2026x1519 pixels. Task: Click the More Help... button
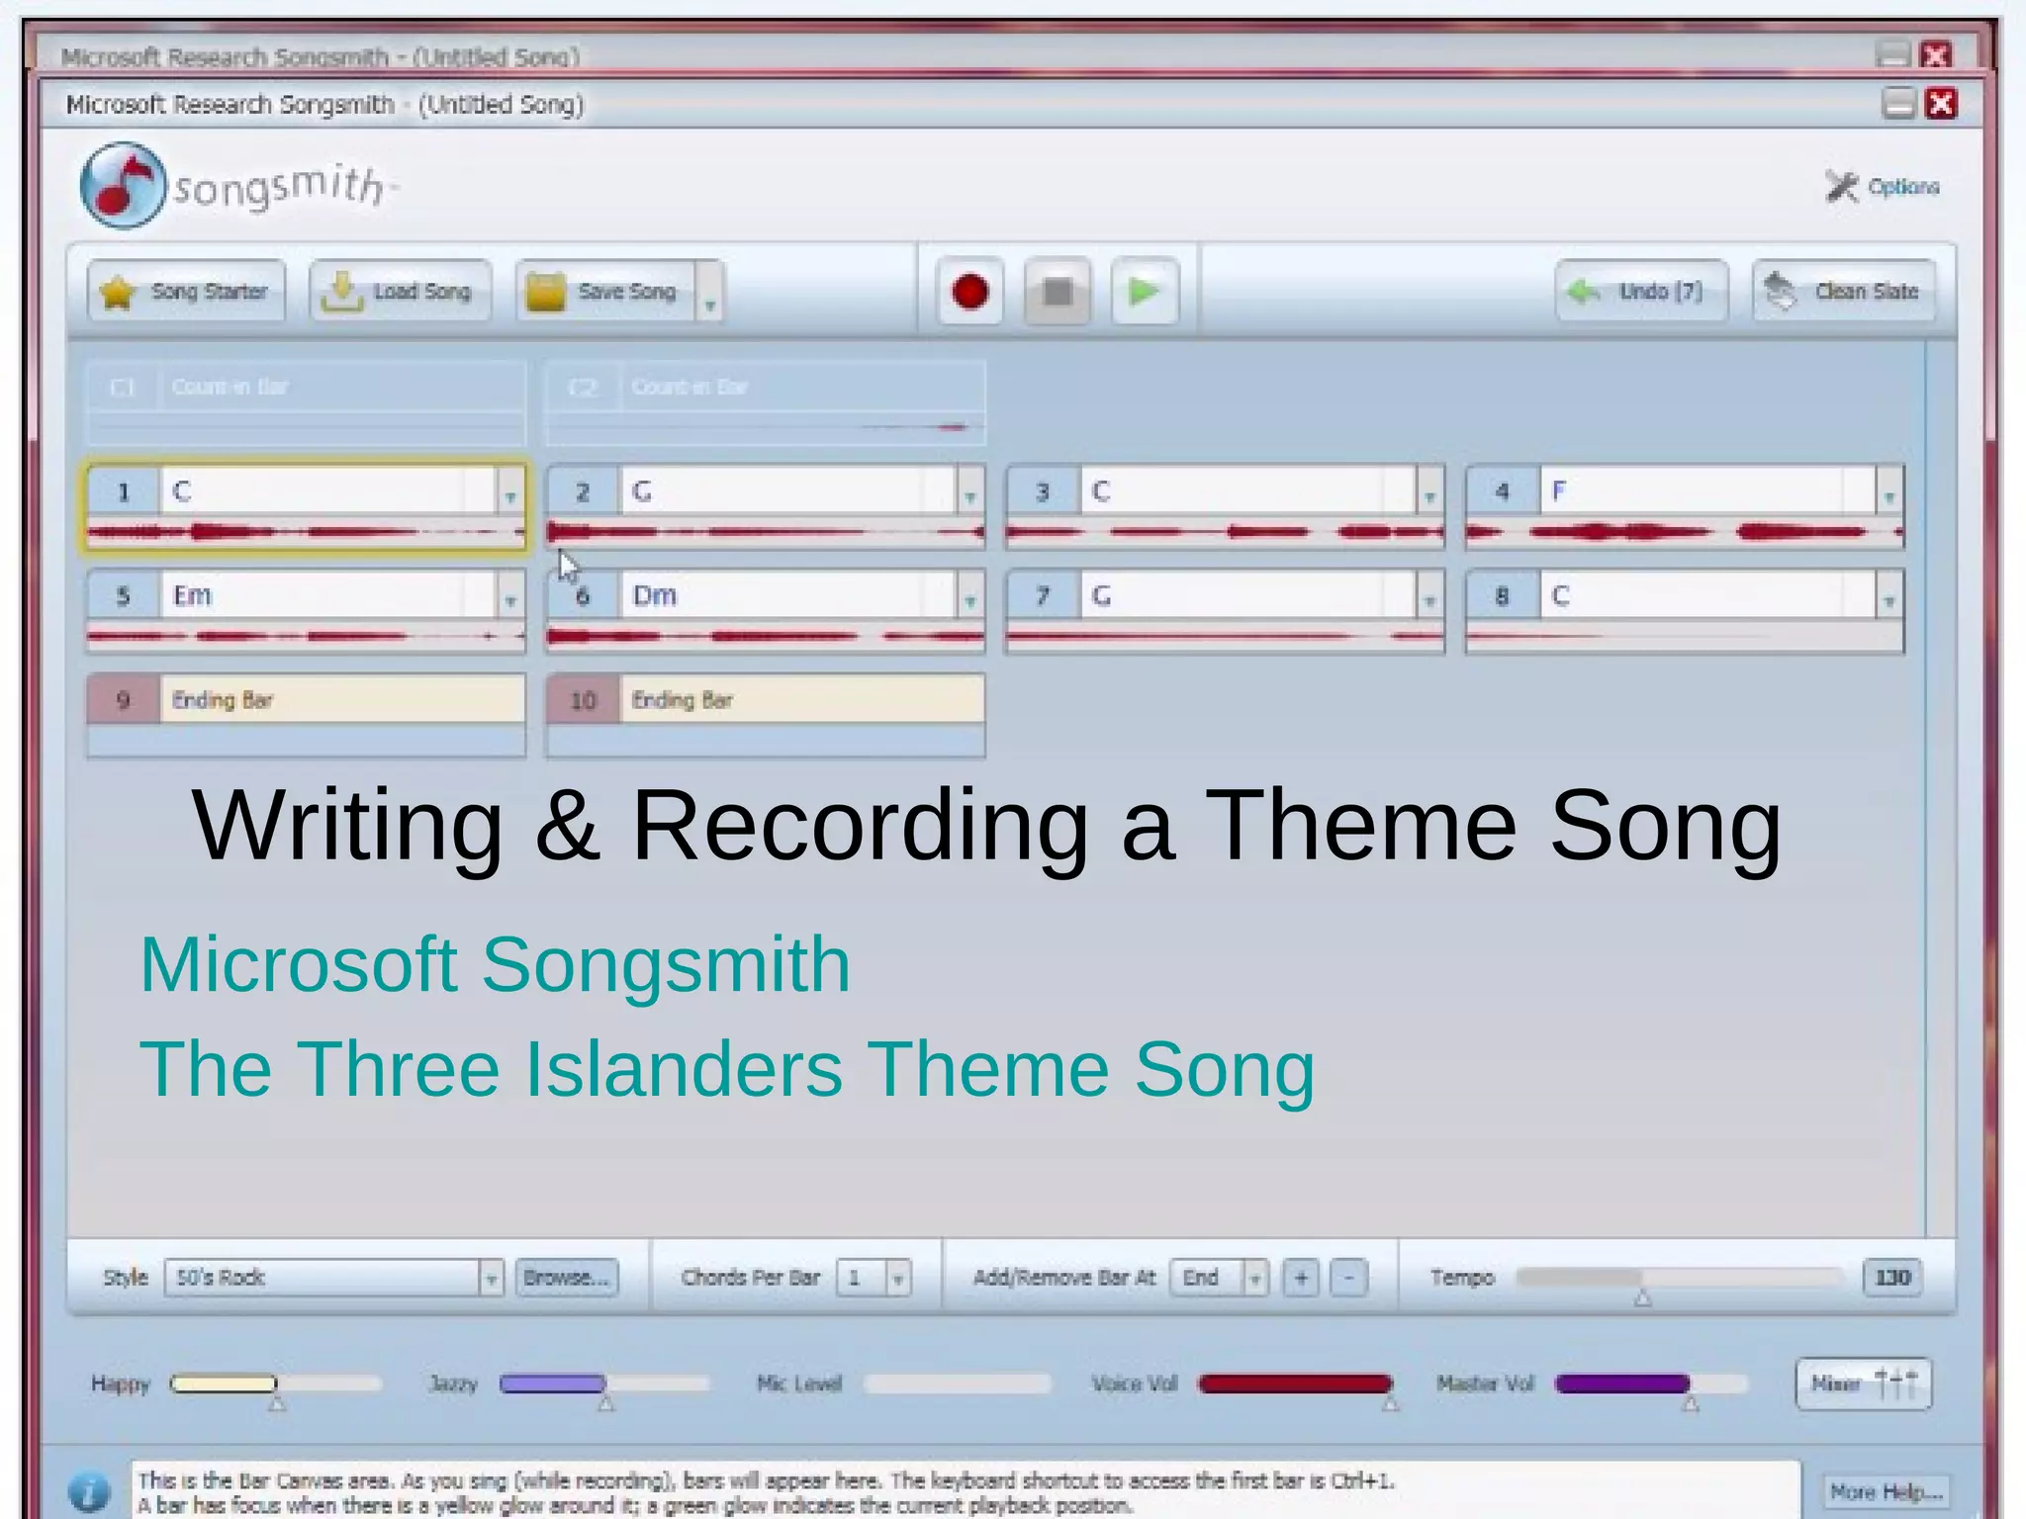[1886, 1491]
